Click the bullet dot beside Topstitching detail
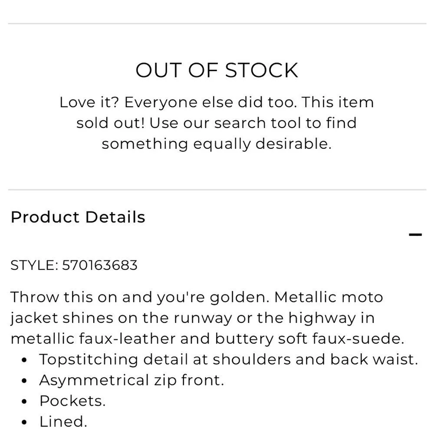 pos(25,360)
